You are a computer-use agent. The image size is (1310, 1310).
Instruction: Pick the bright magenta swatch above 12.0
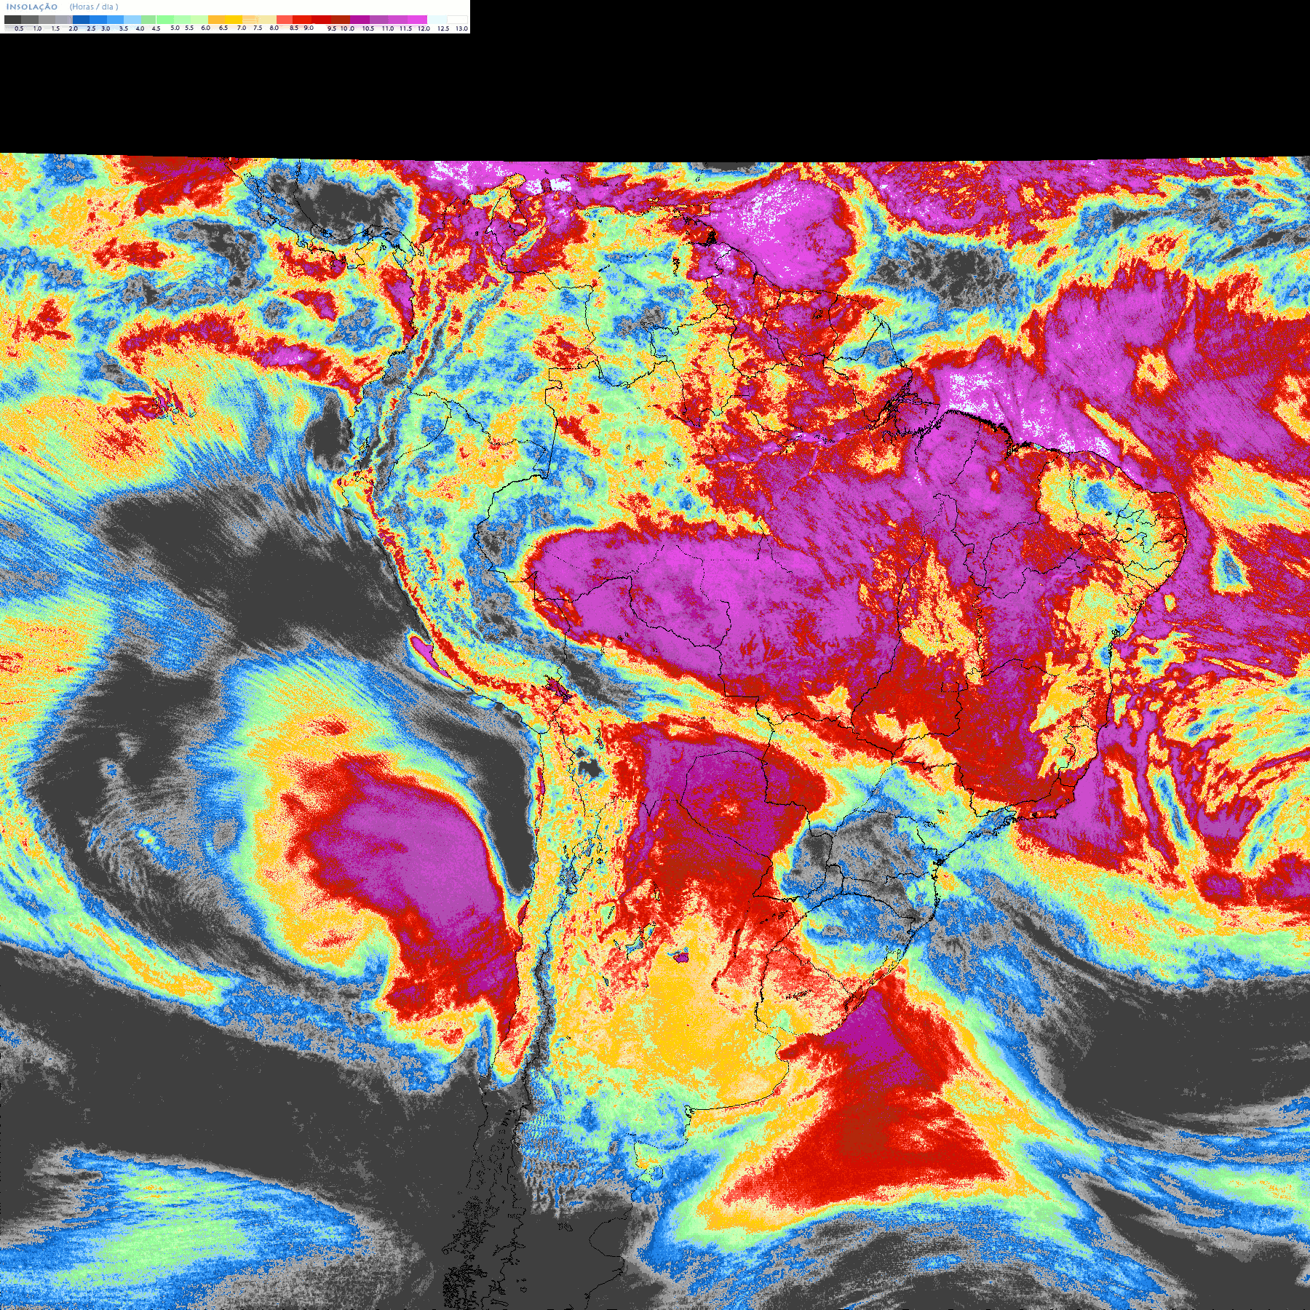tap(417, 20)
